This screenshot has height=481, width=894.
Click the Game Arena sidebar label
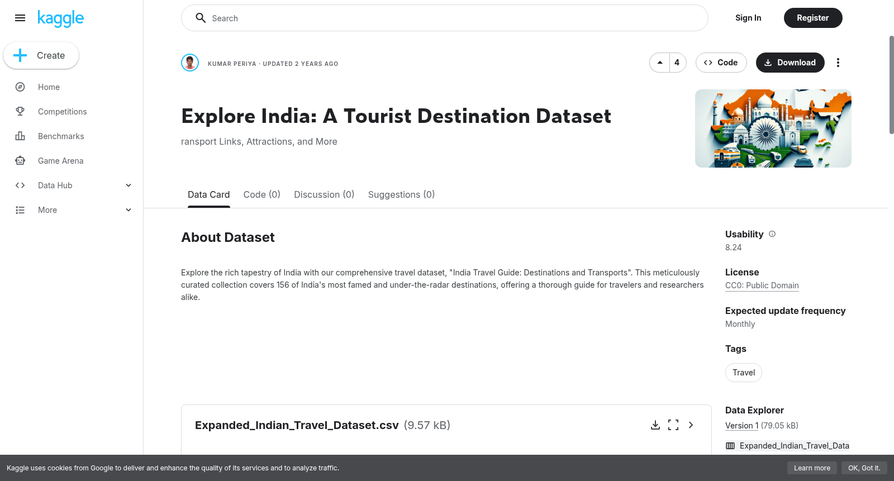click(x=61, y=161)
